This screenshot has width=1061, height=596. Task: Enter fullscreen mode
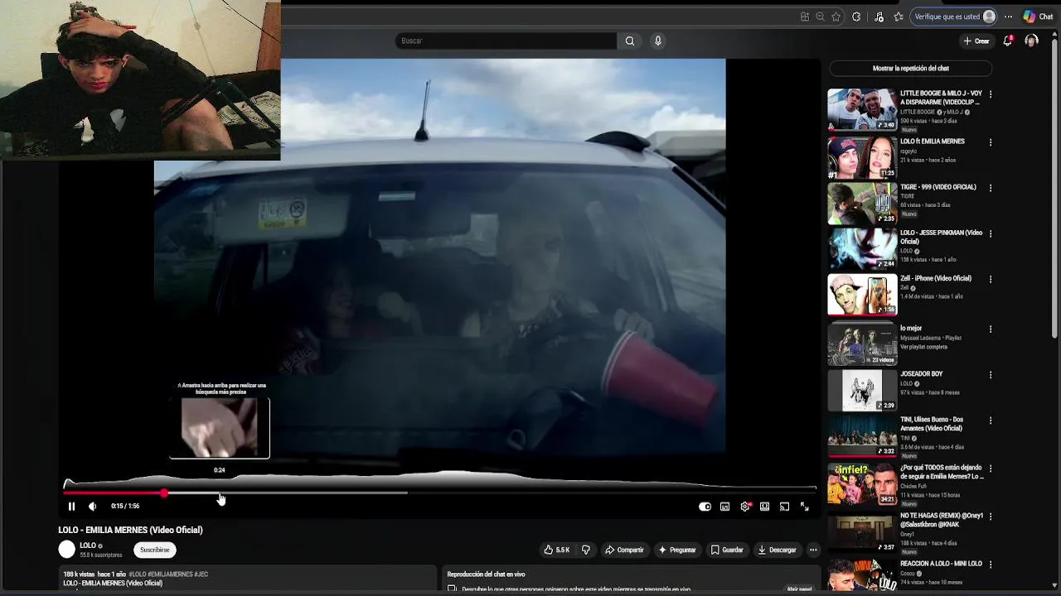pyautogui.click(x=804, y=507)
